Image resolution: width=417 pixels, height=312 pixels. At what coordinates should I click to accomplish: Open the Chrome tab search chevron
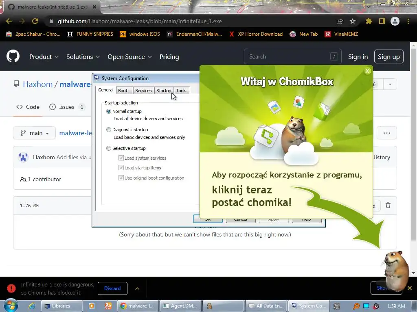(x=369, y=6)
